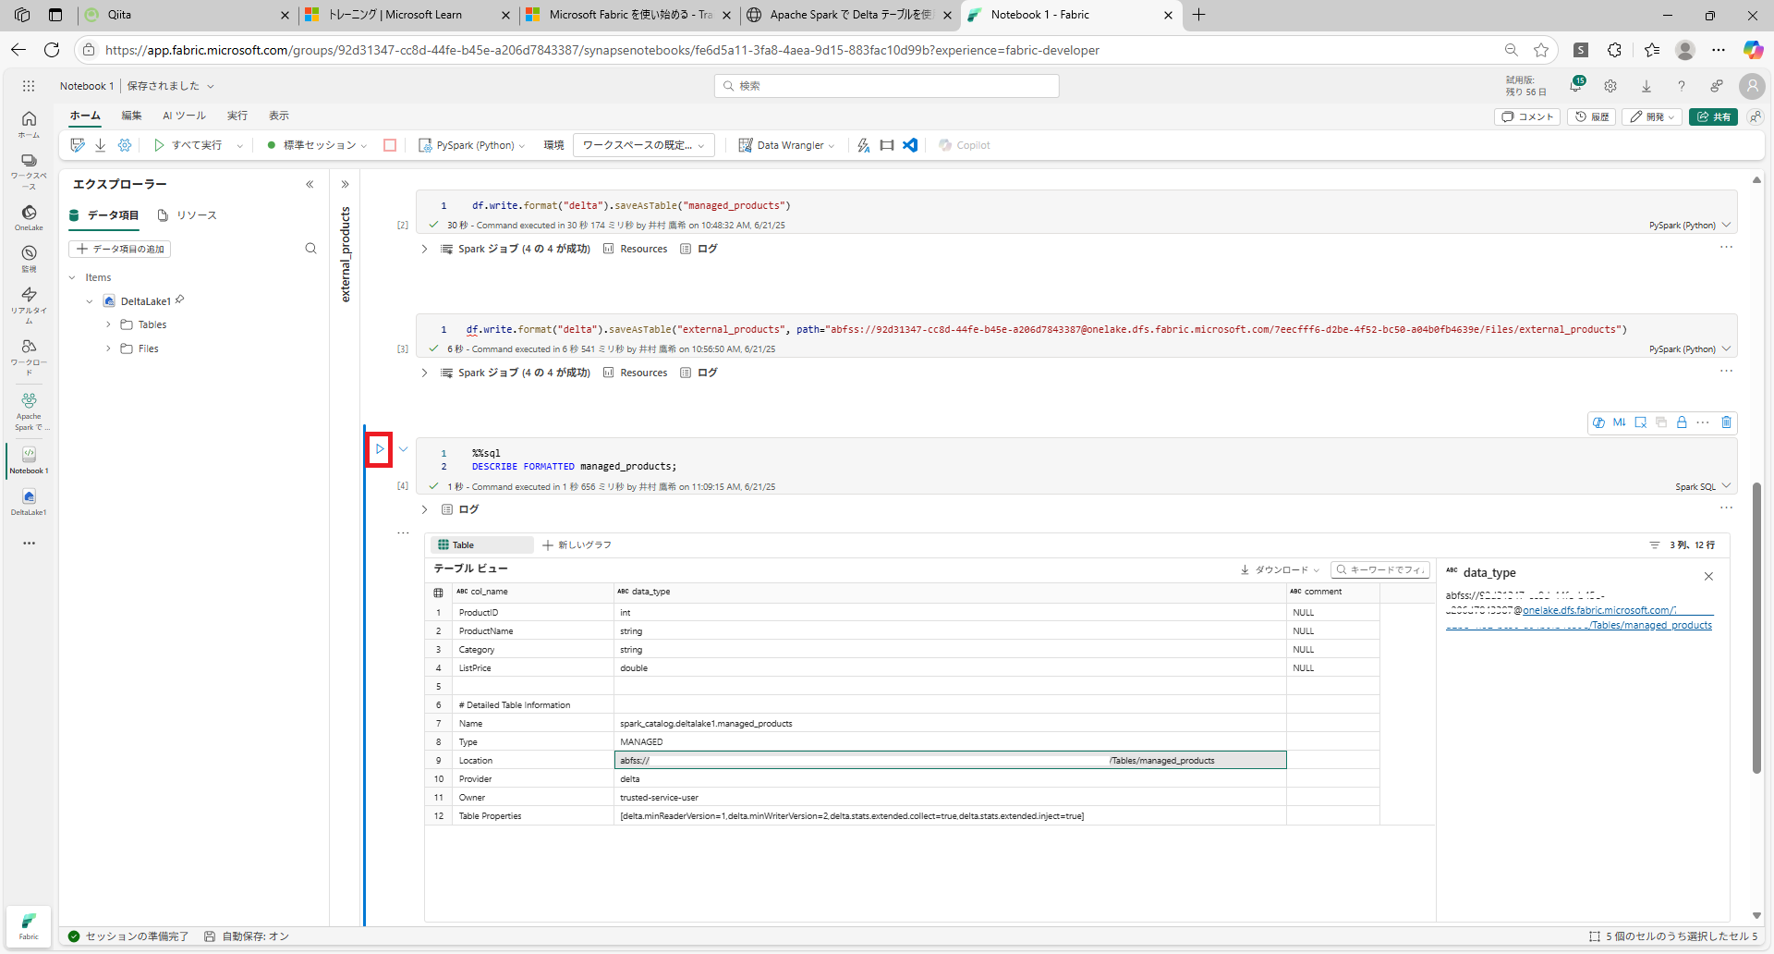Click the lightning diagnostics icon in the toolbar

click(864, 145)
